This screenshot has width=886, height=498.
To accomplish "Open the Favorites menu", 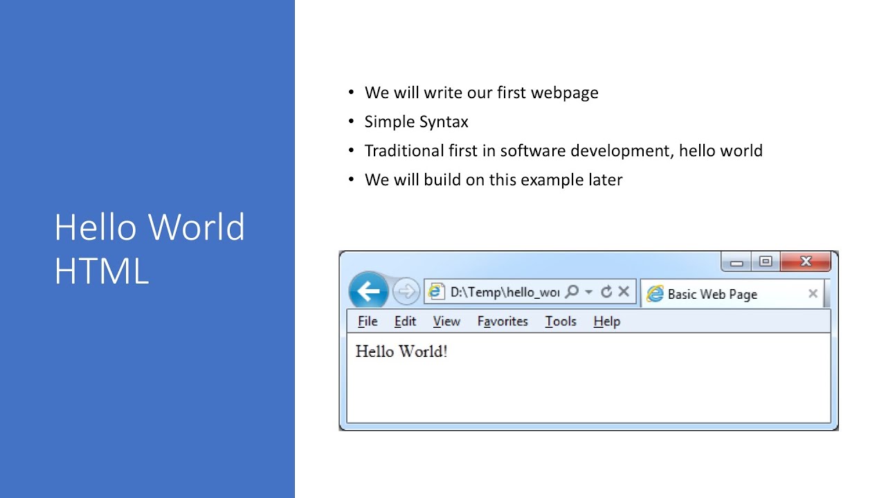I will tap(503, 321).
